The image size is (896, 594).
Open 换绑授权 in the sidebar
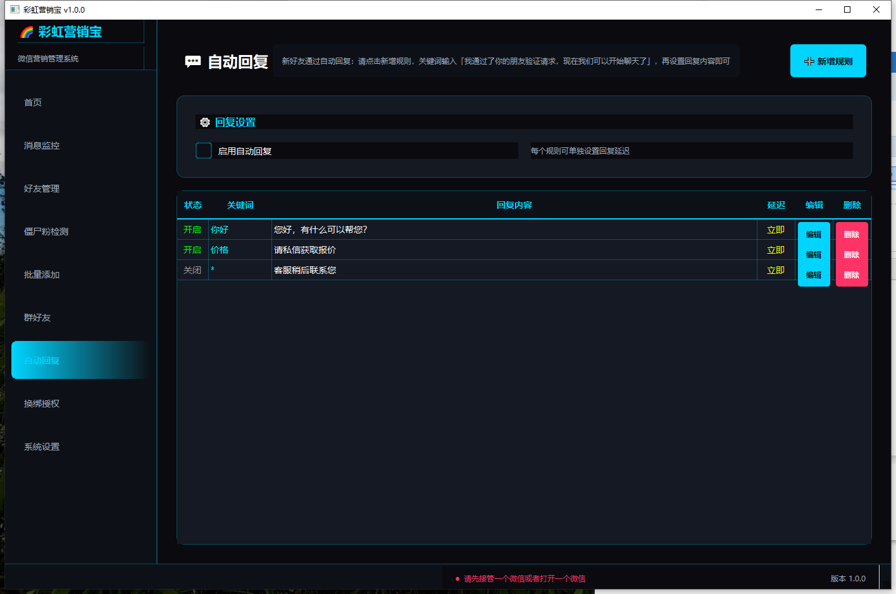[81, 404]
